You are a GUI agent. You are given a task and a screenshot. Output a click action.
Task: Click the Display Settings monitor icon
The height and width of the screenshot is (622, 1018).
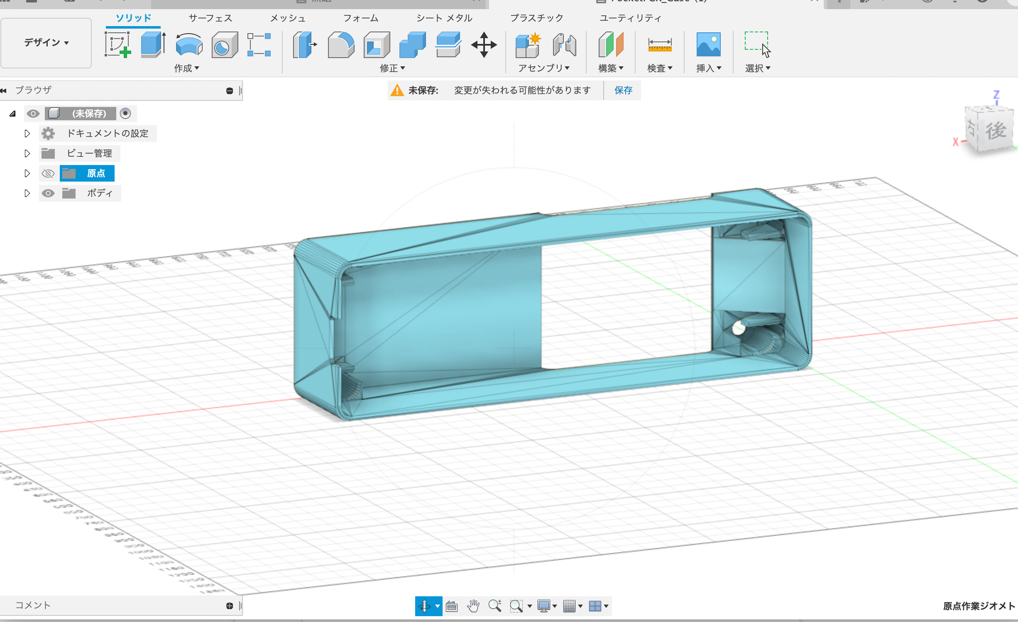coord(544,606)
